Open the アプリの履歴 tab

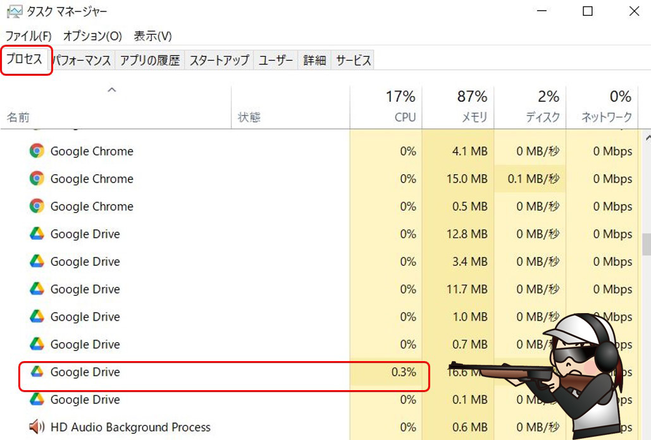[x=150, y=61]
